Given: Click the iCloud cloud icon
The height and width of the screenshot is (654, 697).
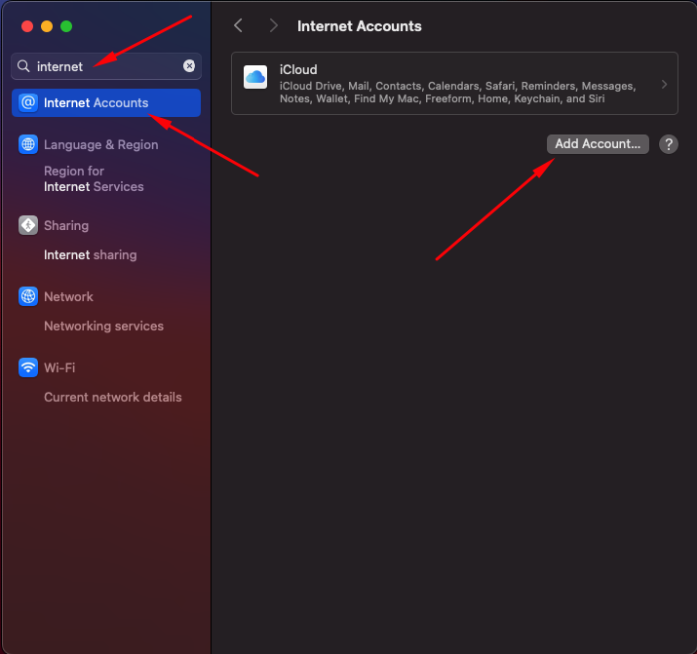Looking at the screenshot, I should pos(255,77).
